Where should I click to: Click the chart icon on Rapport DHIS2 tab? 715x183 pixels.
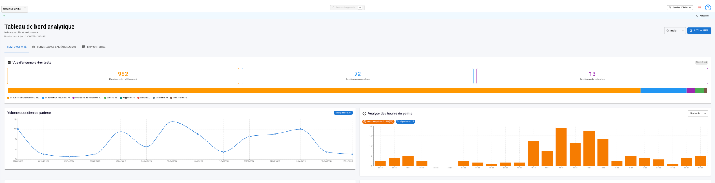pyautogui.click(x=84, y=47)
